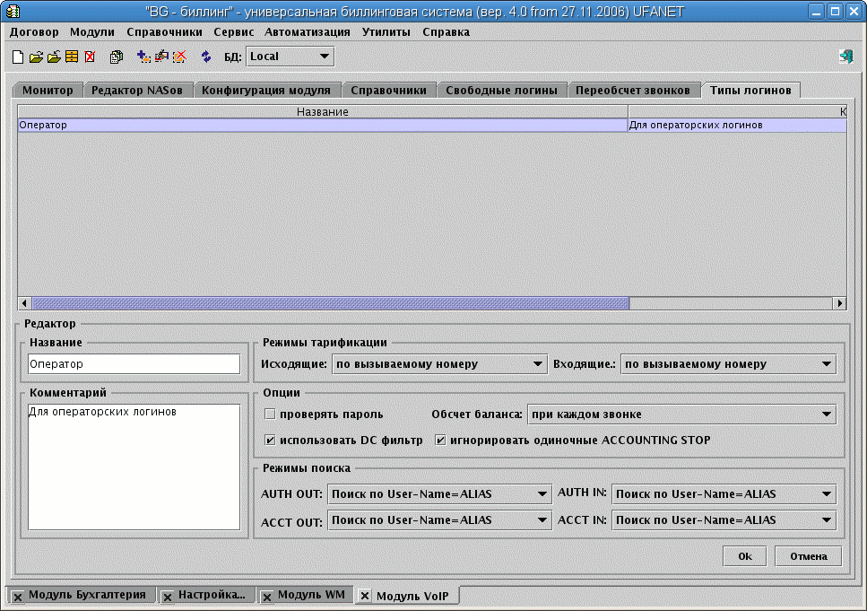The image size is (867, 611).
Task: Toggle игнорировать одиночные ACCOUNTING STOP checkbox
Action: pos(440,441)
